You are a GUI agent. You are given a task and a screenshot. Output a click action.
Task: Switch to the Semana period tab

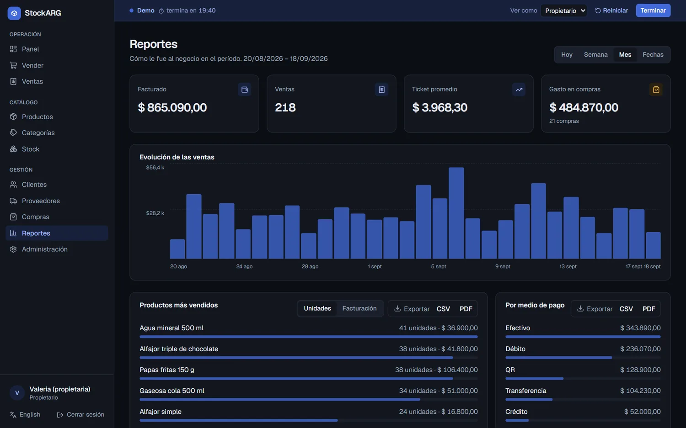595,54
